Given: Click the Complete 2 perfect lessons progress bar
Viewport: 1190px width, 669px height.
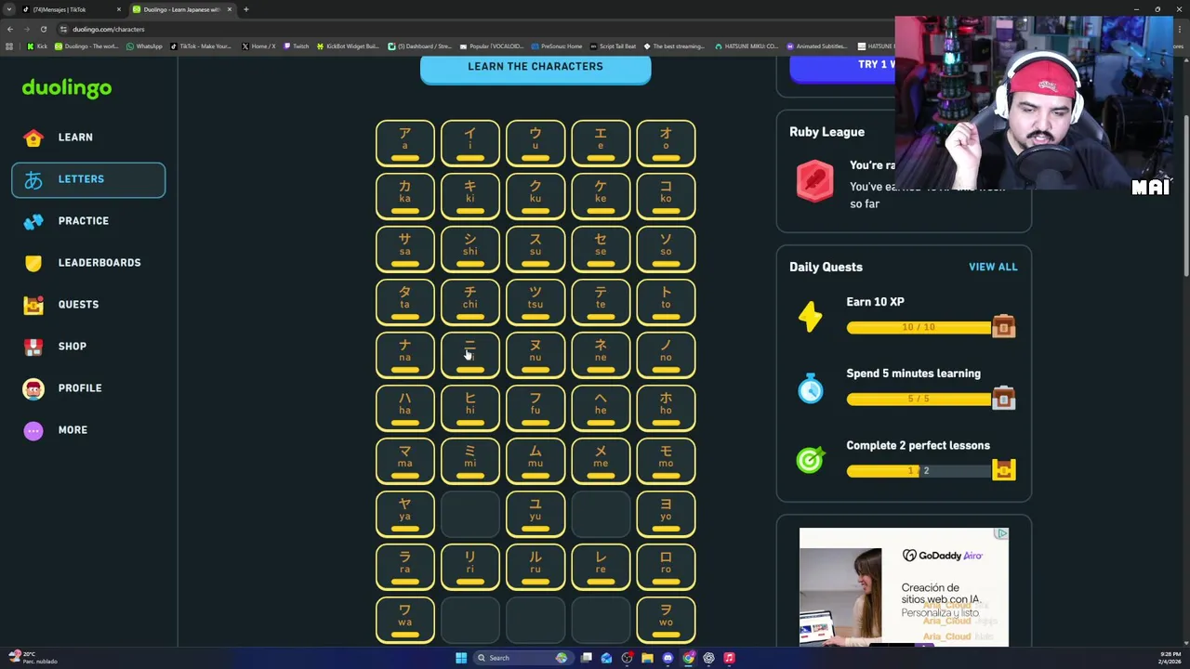Looking at the screenshot, I should 919,471.
